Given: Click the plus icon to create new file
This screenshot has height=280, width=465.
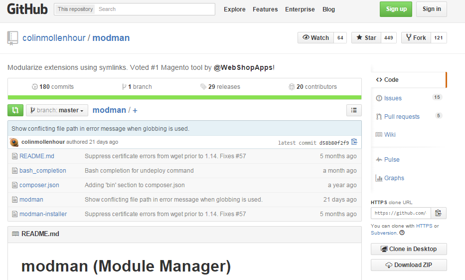Looking at the screenshot, I should pos(135,110).
